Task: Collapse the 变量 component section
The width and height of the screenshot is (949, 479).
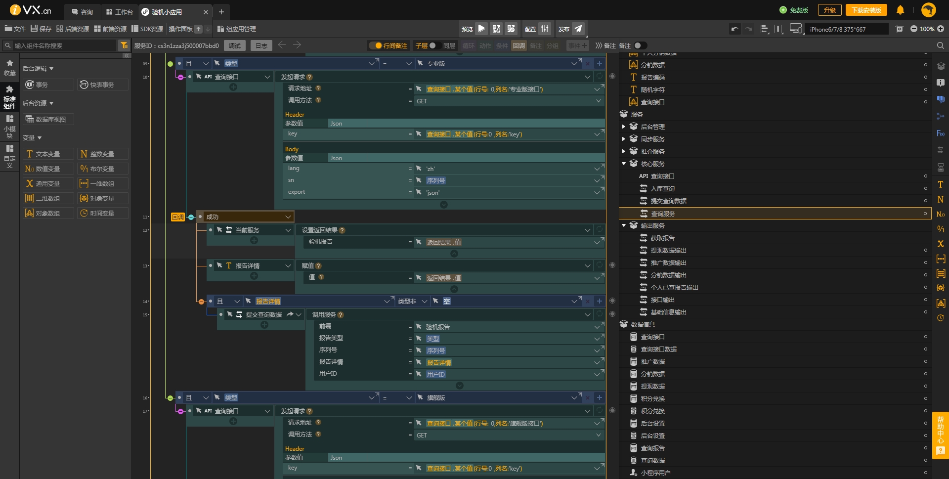Action: coord(32,137)
